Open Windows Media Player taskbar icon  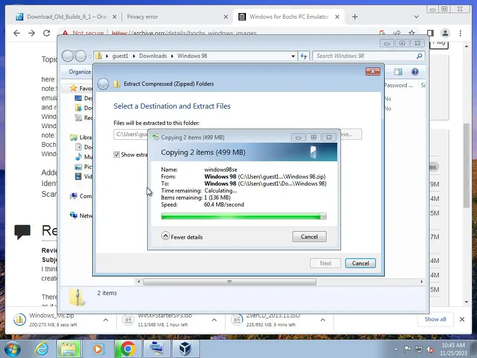98,349
